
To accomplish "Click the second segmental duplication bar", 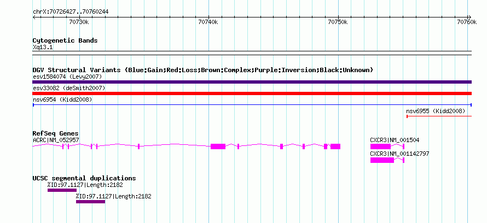I will click(x=90, y=202).
